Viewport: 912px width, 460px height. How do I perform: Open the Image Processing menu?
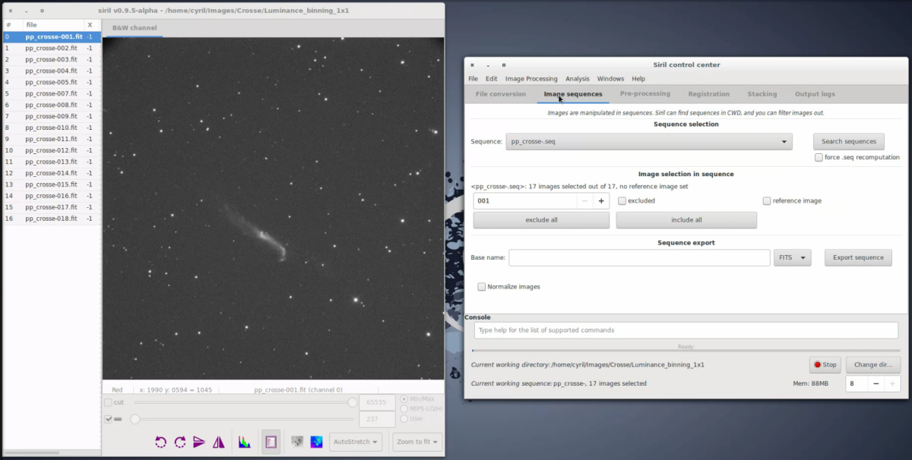coord(531,79)
